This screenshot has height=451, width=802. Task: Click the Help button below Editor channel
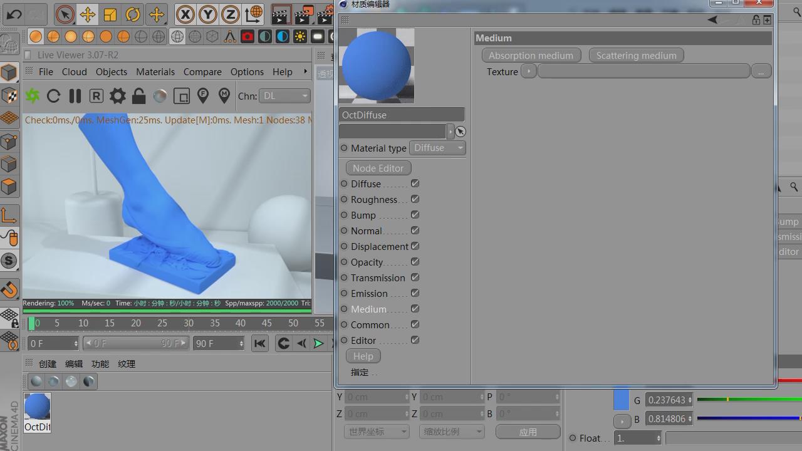click(363, 356)
